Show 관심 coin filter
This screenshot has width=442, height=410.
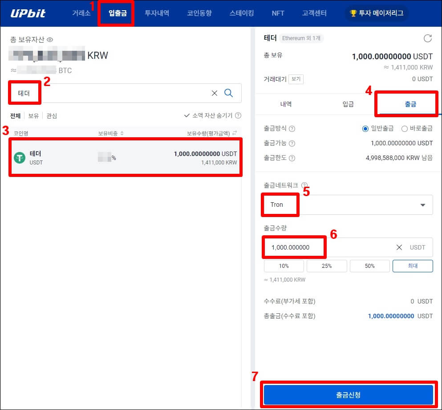click(x=52, y=116)
